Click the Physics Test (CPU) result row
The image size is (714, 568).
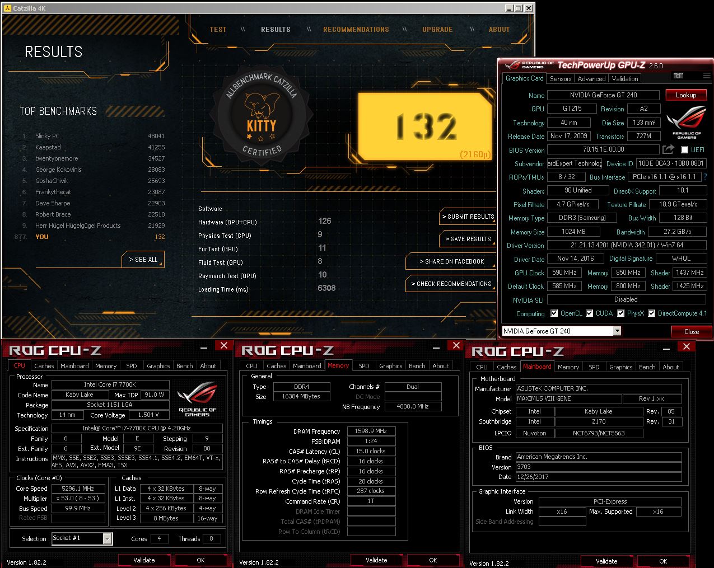tap(261, 235)
